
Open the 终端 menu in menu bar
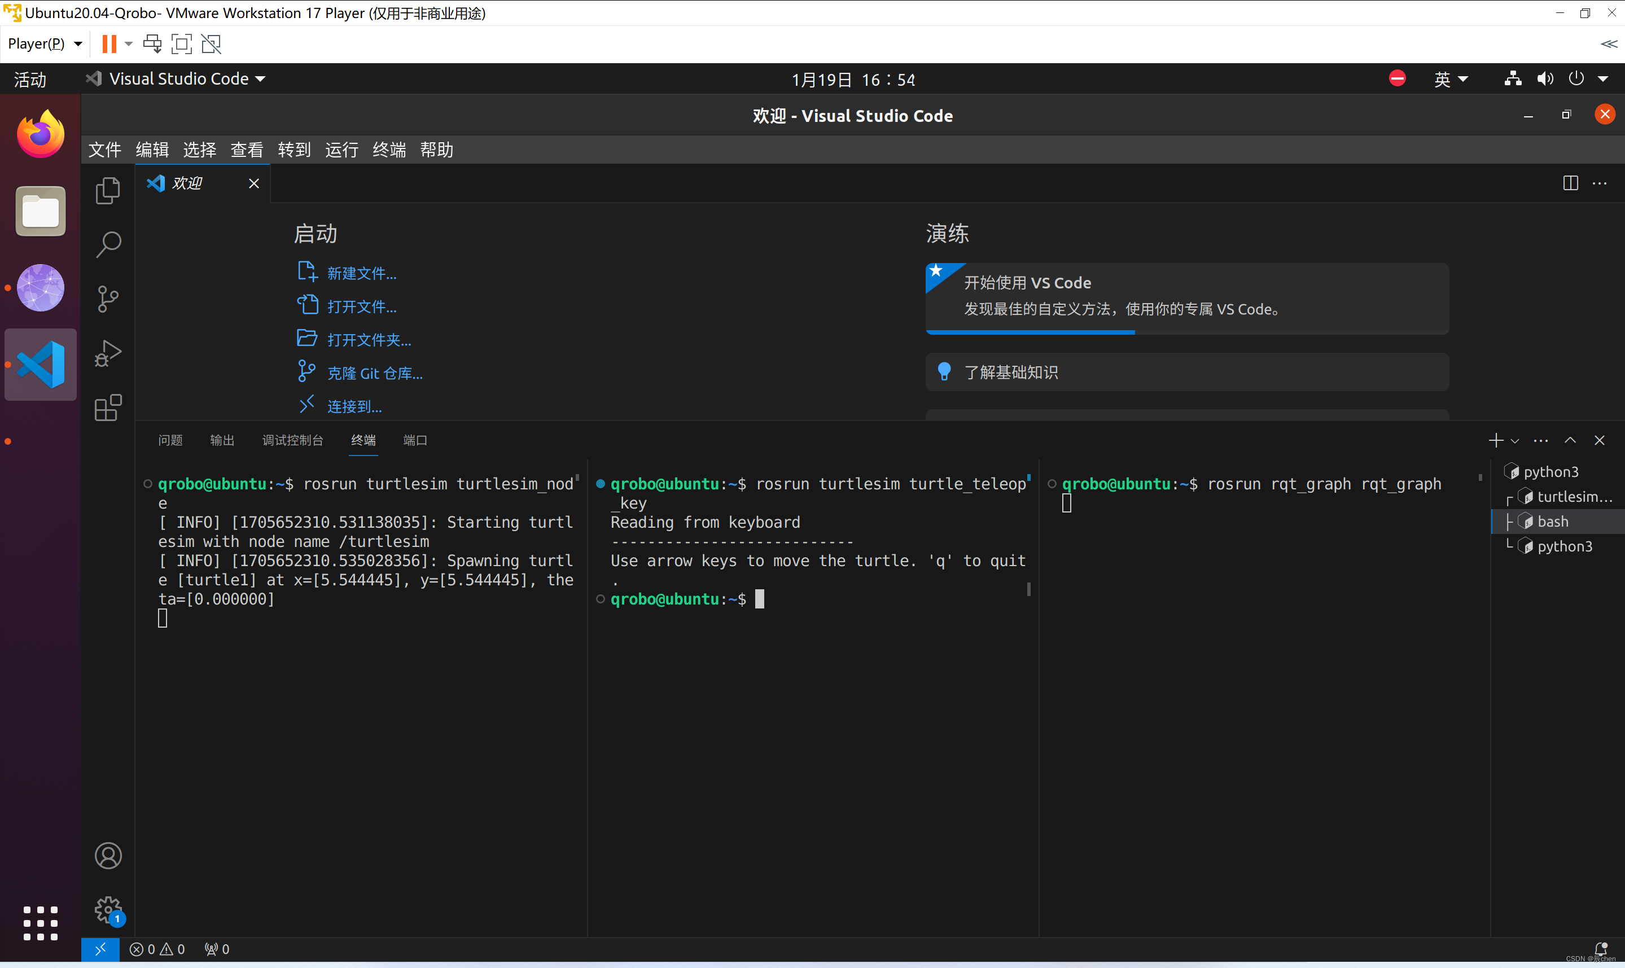(389, 150)
